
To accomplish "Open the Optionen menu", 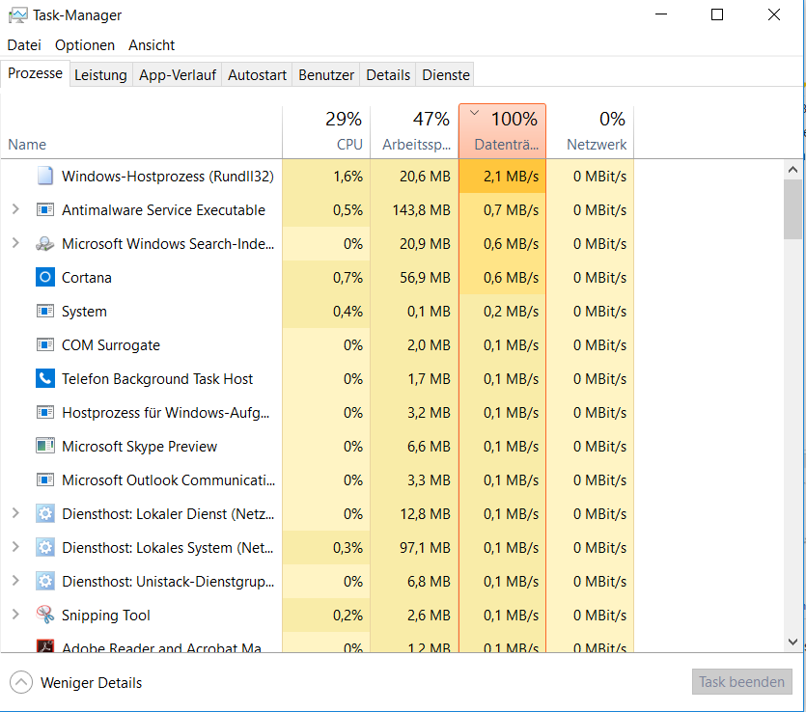I will coord(85,45).
